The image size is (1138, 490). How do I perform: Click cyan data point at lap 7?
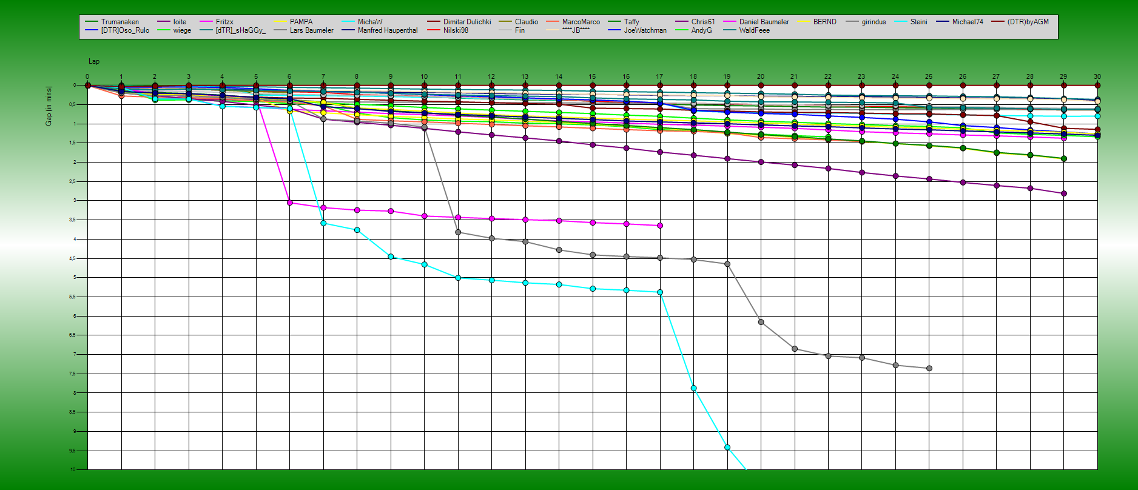tap(323, 223)
